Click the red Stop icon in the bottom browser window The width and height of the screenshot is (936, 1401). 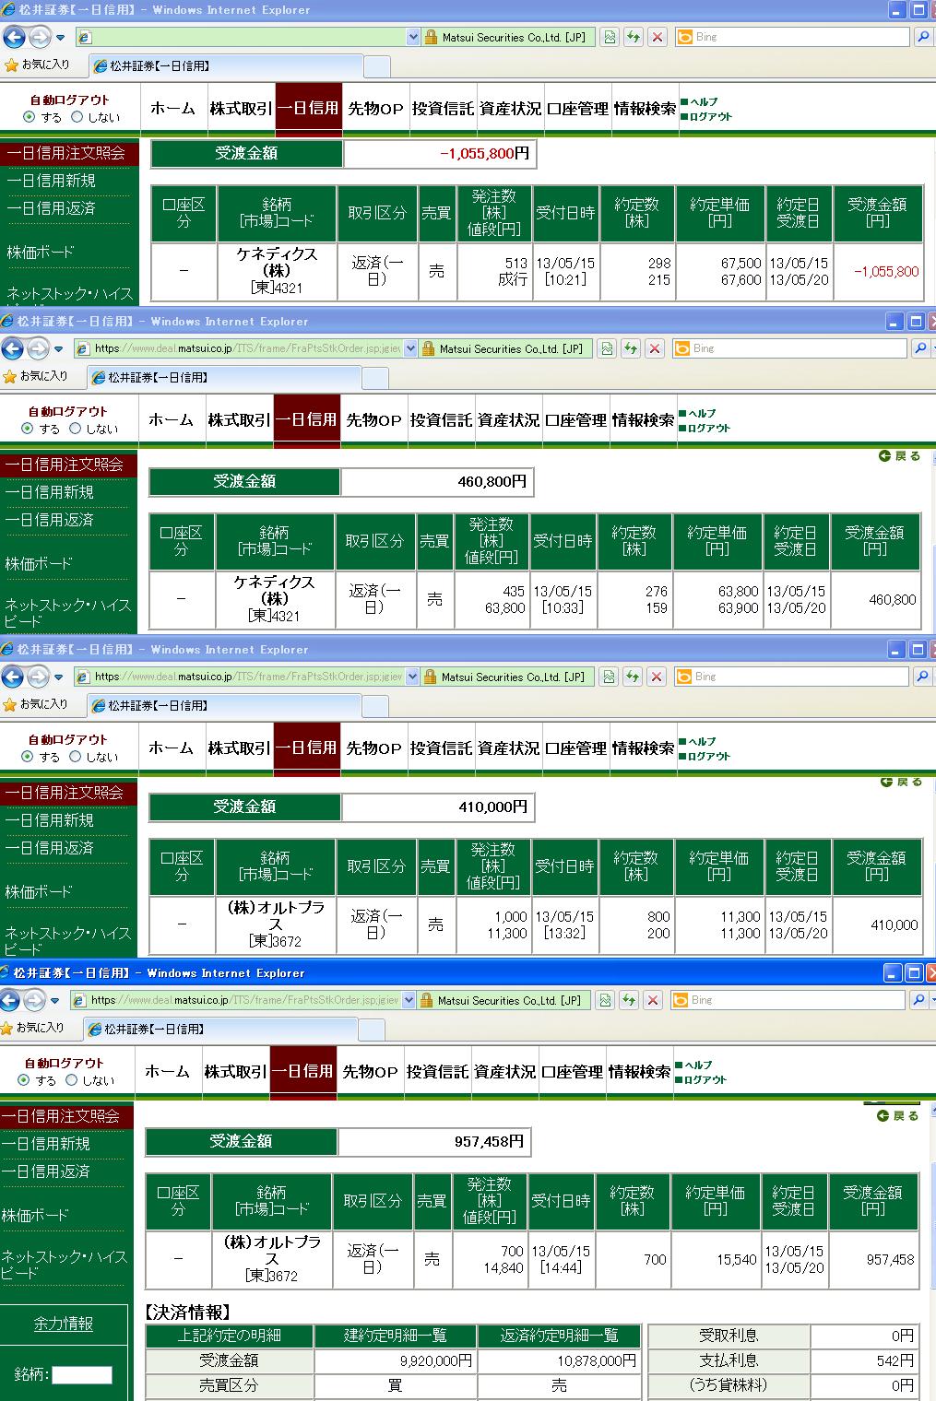point(653,1000)
